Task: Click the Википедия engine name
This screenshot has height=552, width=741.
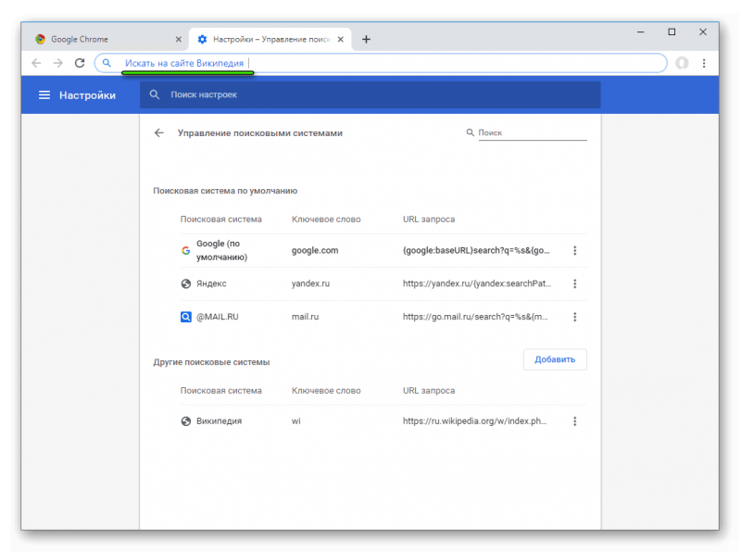Action: click(x=219, y=421)
